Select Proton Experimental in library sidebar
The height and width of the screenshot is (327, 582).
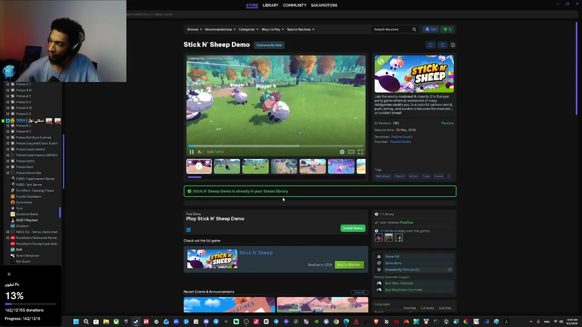tap(30, 149)
